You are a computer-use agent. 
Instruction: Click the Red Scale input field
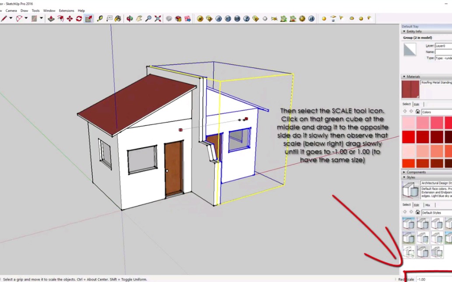433,279
